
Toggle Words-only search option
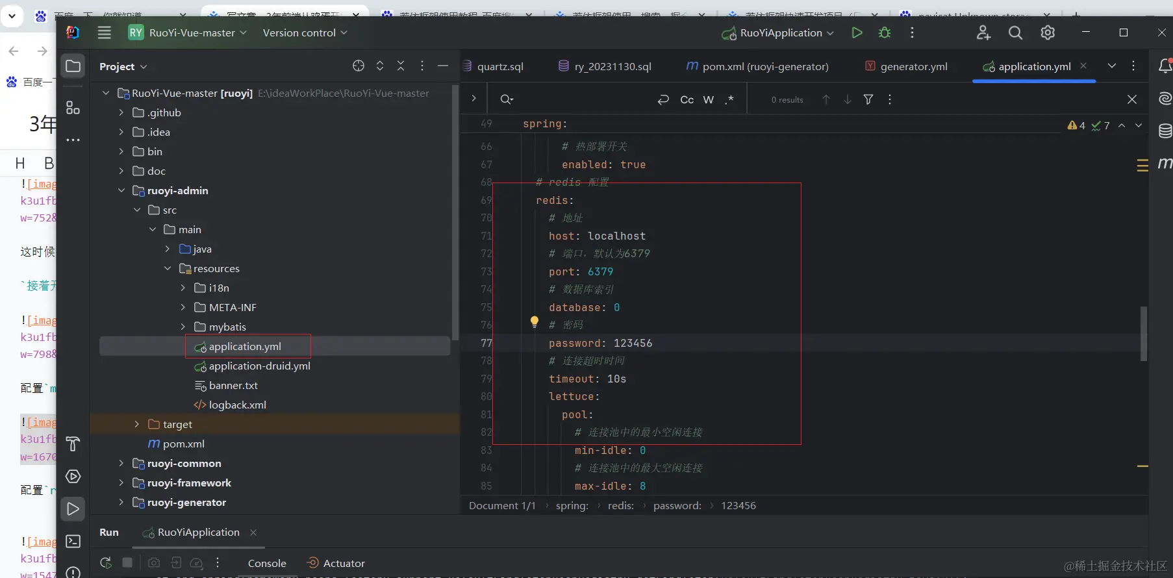(x=709, y=99)
